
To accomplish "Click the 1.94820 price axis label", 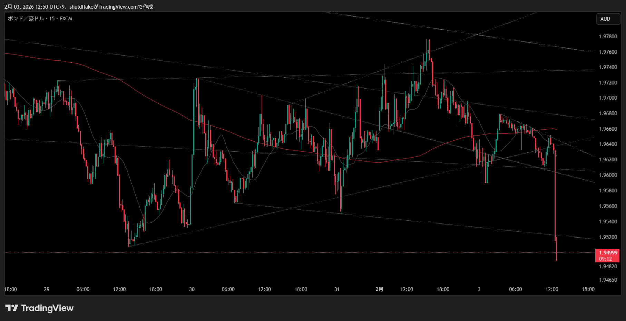I will [608, 267].
